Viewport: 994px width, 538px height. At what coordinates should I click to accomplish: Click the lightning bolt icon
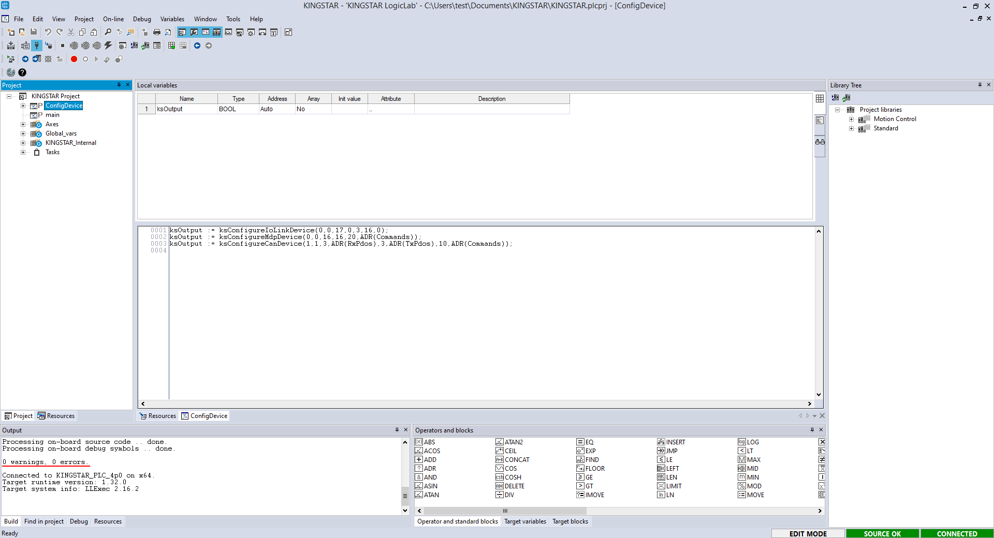click(x=108, y=46)
